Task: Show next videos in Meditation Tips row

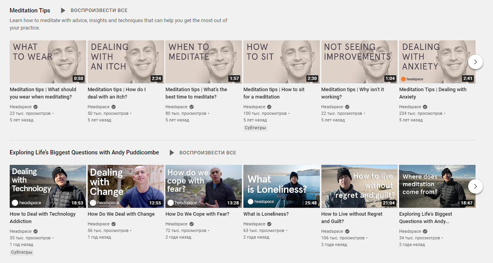Action: [x=476, y=62]
